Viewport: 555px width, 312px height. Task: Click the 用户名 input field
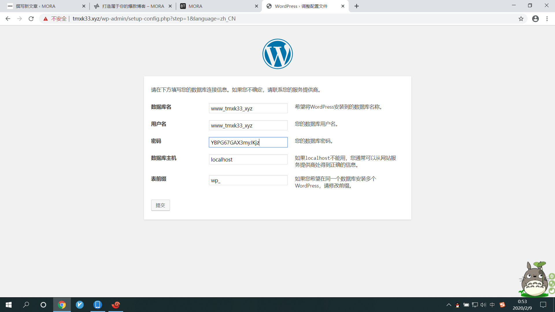pyautogui.click(x=248, y=125)
